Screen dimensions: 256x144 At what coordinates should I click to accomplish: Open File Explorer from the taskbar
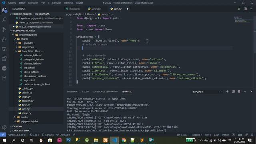point(96,140)
